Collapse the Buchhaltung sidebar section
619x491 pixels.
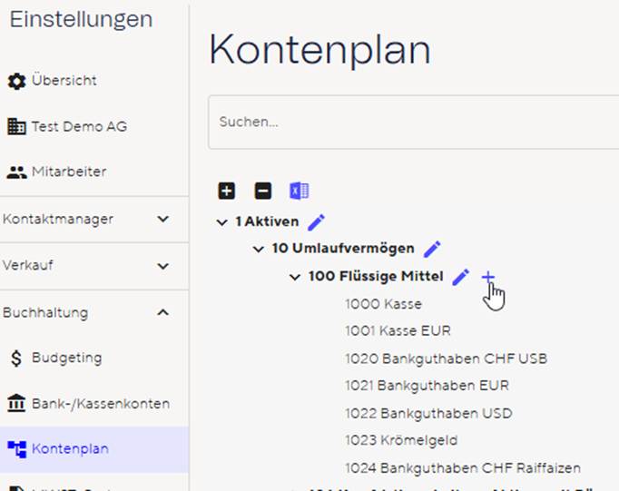coord(162,313)
